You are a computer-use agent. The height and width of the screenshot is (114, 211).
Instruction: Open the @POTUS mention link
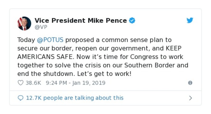[x=50, y=40]
